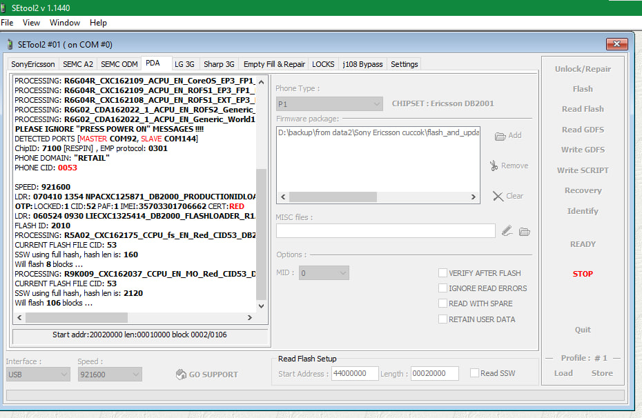The width and height of the screenshot is (642, 418).
Task: Click the Read GDFS button
Action: tap(583, 130)
